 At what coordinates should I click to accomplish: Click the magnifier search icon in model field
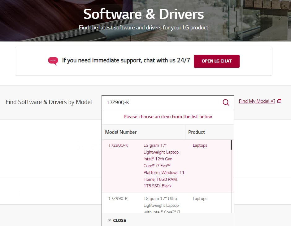[226, 102]
